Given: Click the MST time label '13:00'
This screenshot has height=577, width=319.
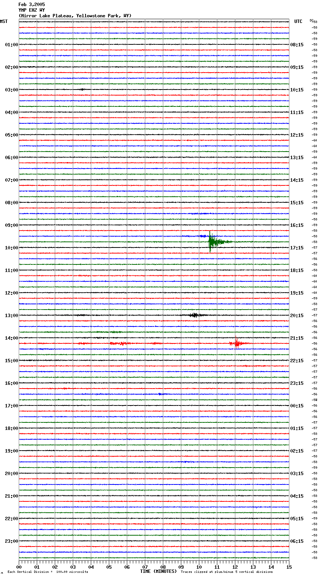Looking at the screenshot, I should (x=12, y=316).
